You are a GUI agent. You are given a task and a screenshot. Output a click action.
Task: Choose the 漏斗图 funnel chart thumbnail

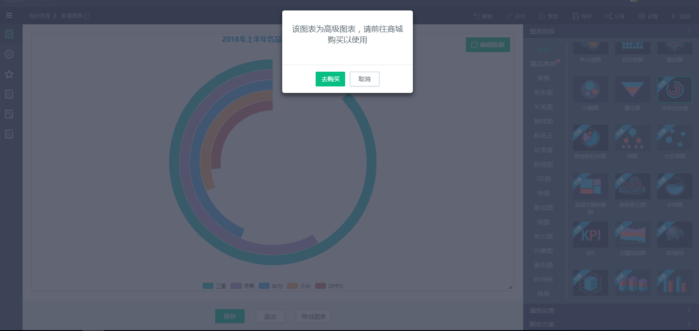(632, 90)
